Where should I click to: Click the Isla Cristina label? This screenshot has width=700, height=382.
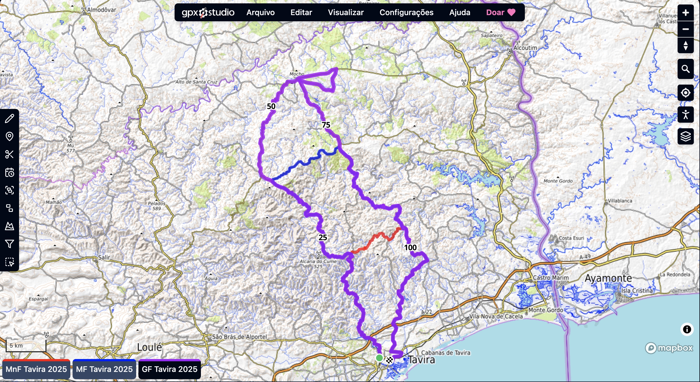click(x=637, y=290)
